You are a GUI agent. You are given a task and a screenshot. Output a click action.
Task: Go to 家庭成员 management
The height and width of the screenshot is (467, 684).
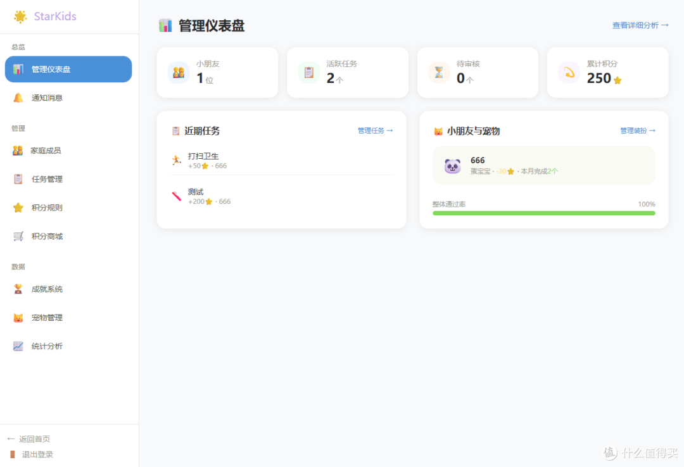(x=68, y=151)
